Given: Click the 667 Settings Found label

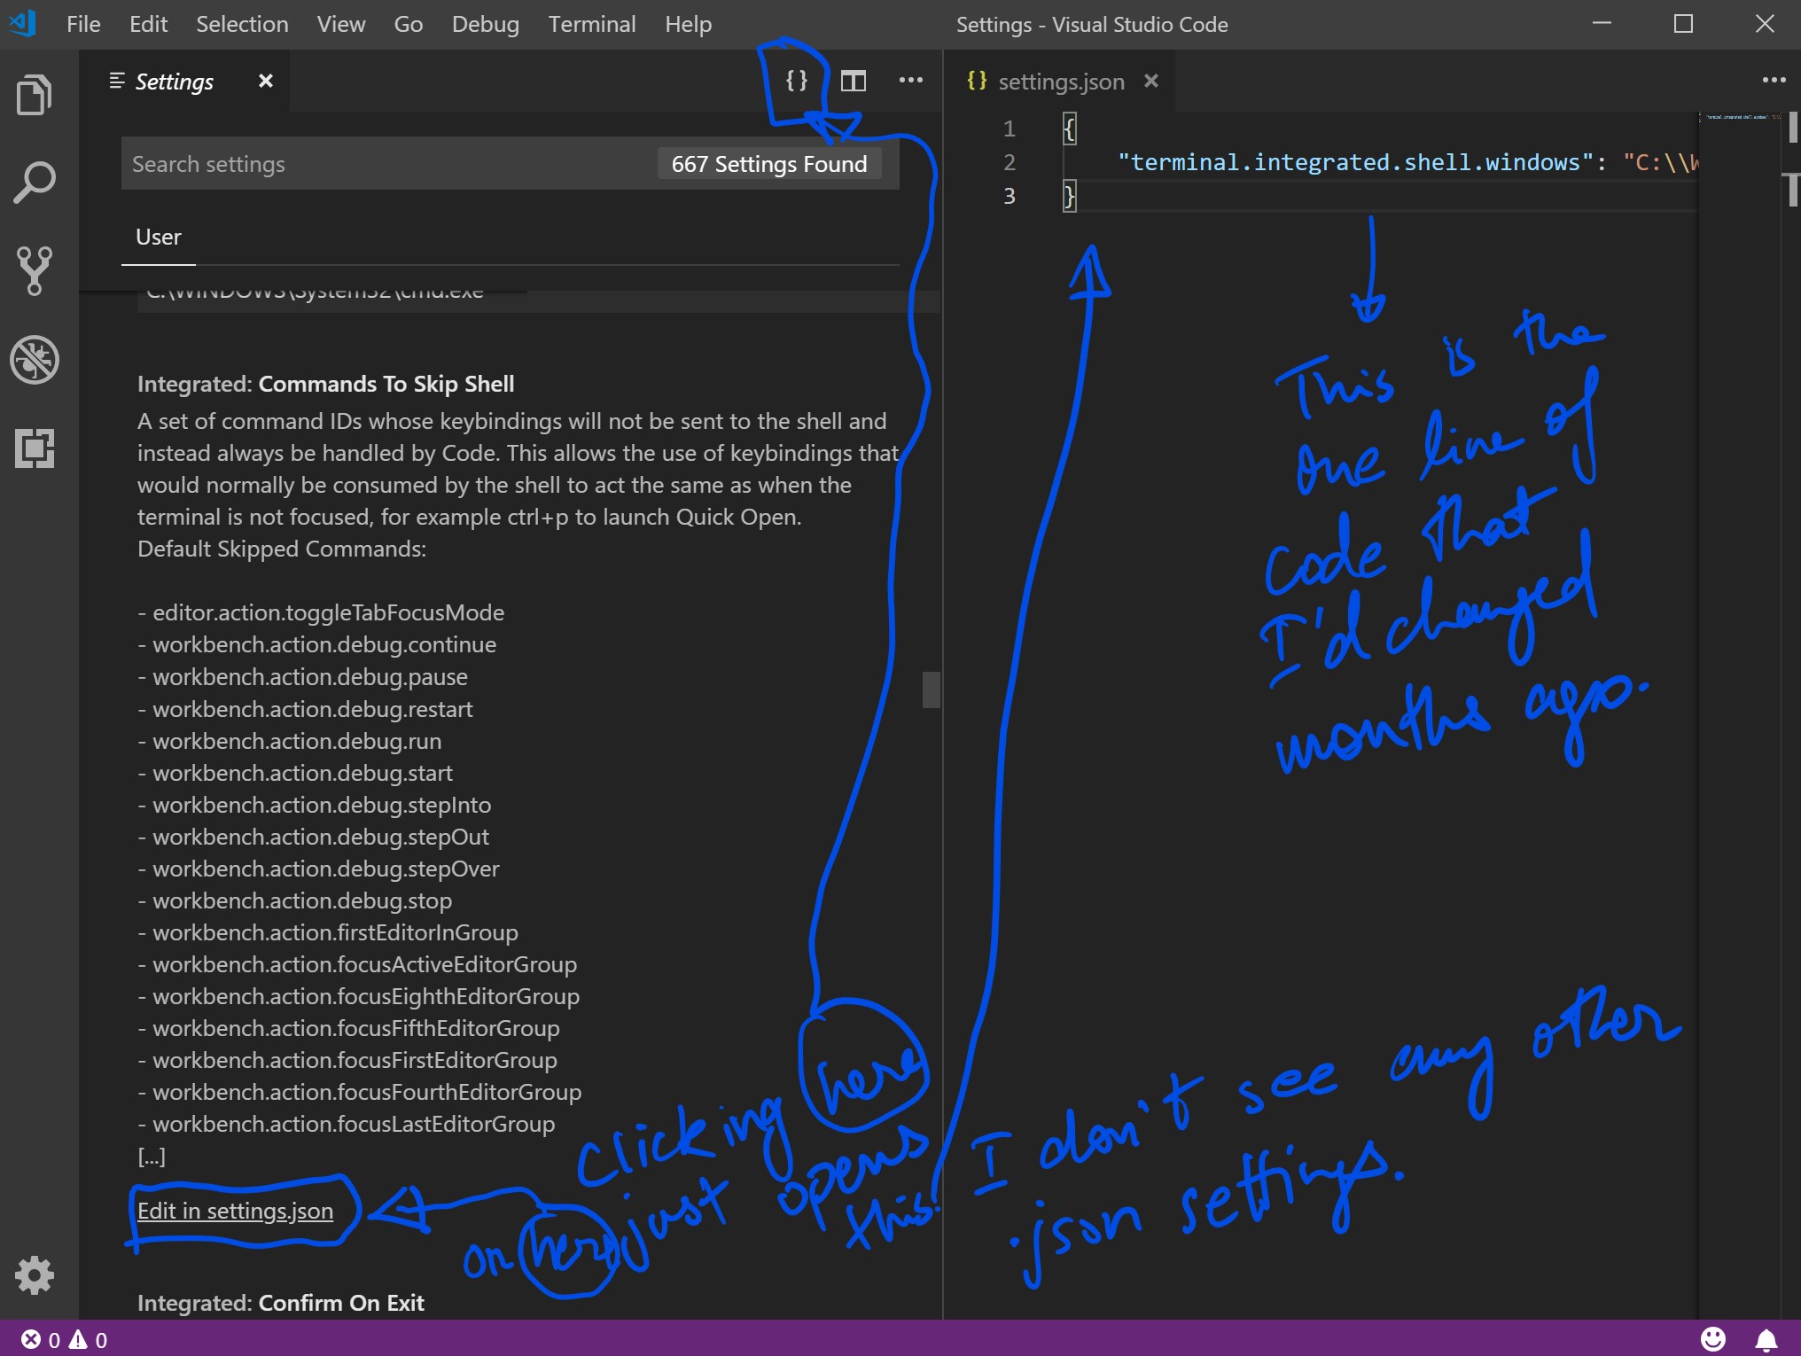Looking at the screenshot, I should click(768, 163).
